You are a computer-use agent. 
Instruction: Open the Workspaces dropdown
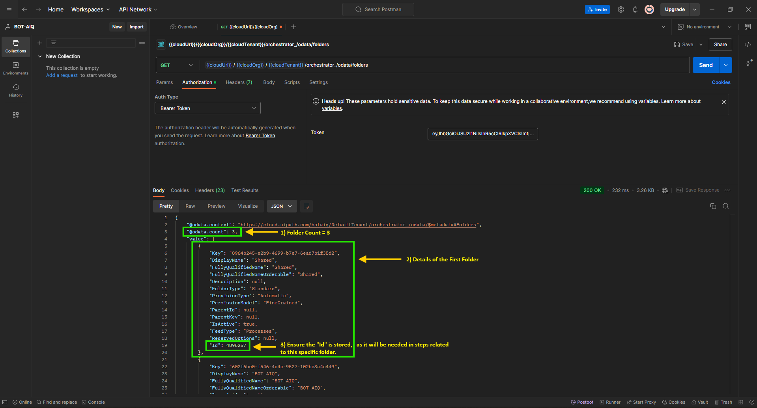point(90,9)
